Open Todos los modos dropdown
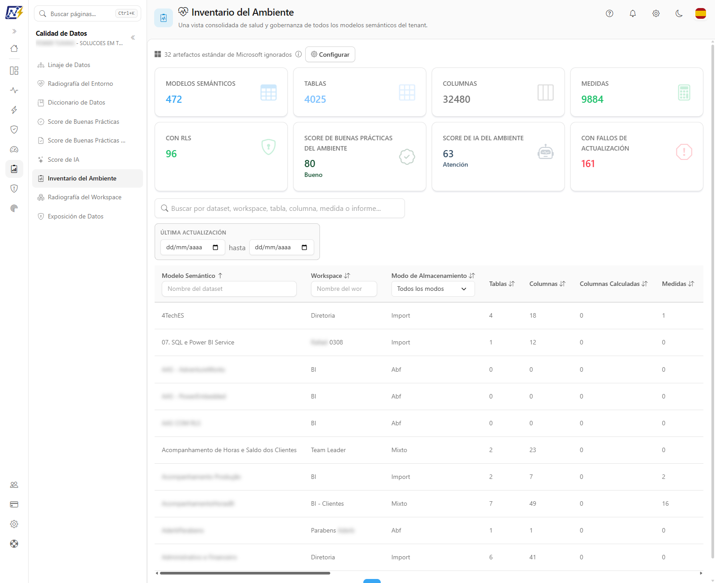 [x=433, y=289]
